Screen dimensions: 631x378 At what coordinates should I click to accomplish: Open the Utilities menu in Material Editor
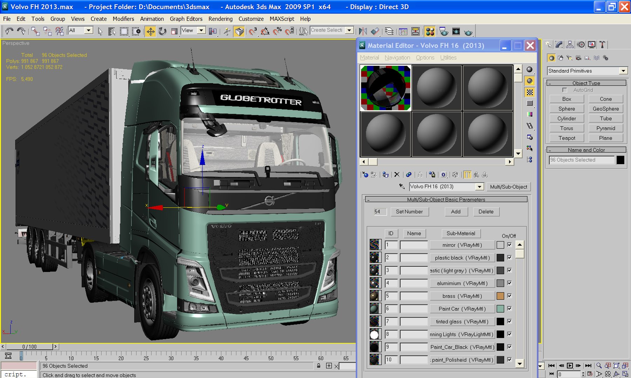click(x=448, y=57)
